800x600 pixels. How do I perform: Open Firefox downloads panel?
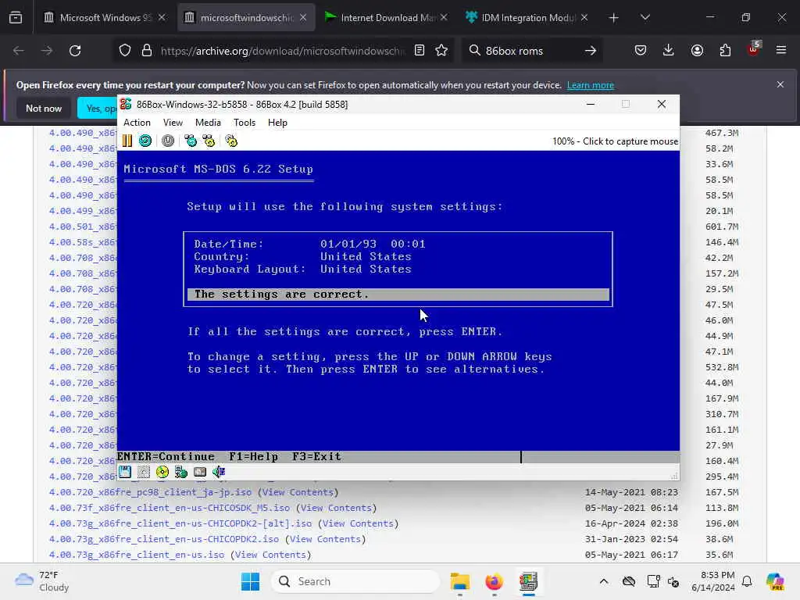(x=669, y=51)
